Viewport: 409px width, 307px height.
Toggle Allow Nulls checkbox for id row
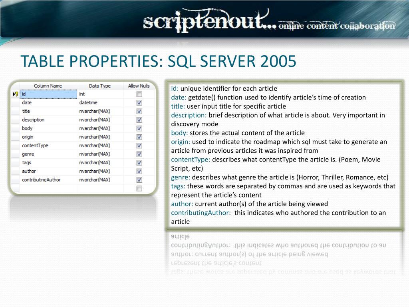(139, 94)
